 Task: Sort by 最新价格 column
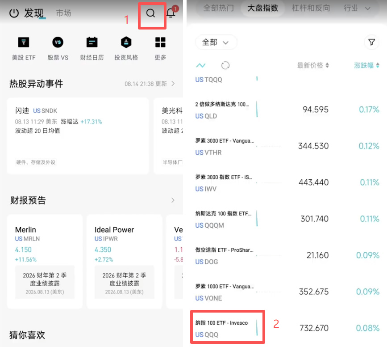point(313,66)
